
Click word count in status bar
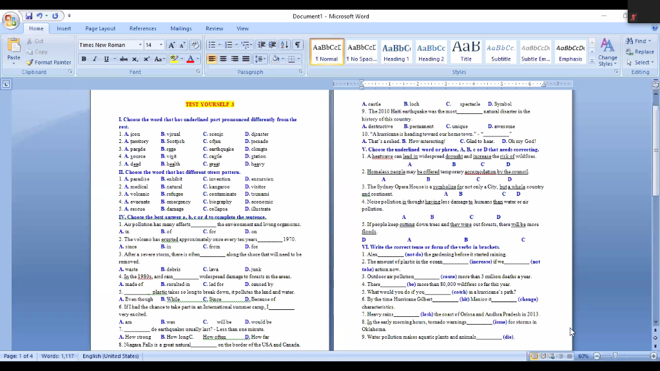tap(57, 356)
